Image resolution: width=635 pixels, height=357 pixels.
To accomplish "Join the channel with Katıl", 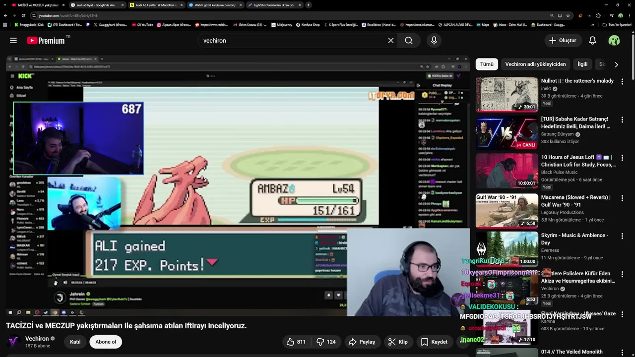I will [75, 342].
